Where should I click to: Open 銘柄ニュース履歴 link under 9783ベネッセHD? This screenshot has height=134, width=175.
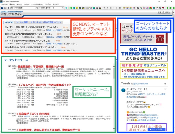pos(54,44)
